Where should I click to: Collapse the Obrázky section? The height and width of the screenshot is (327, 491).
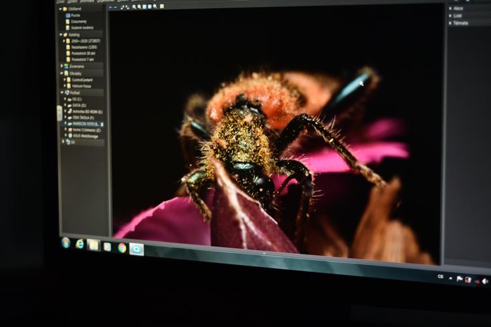[x=61, y=73]
